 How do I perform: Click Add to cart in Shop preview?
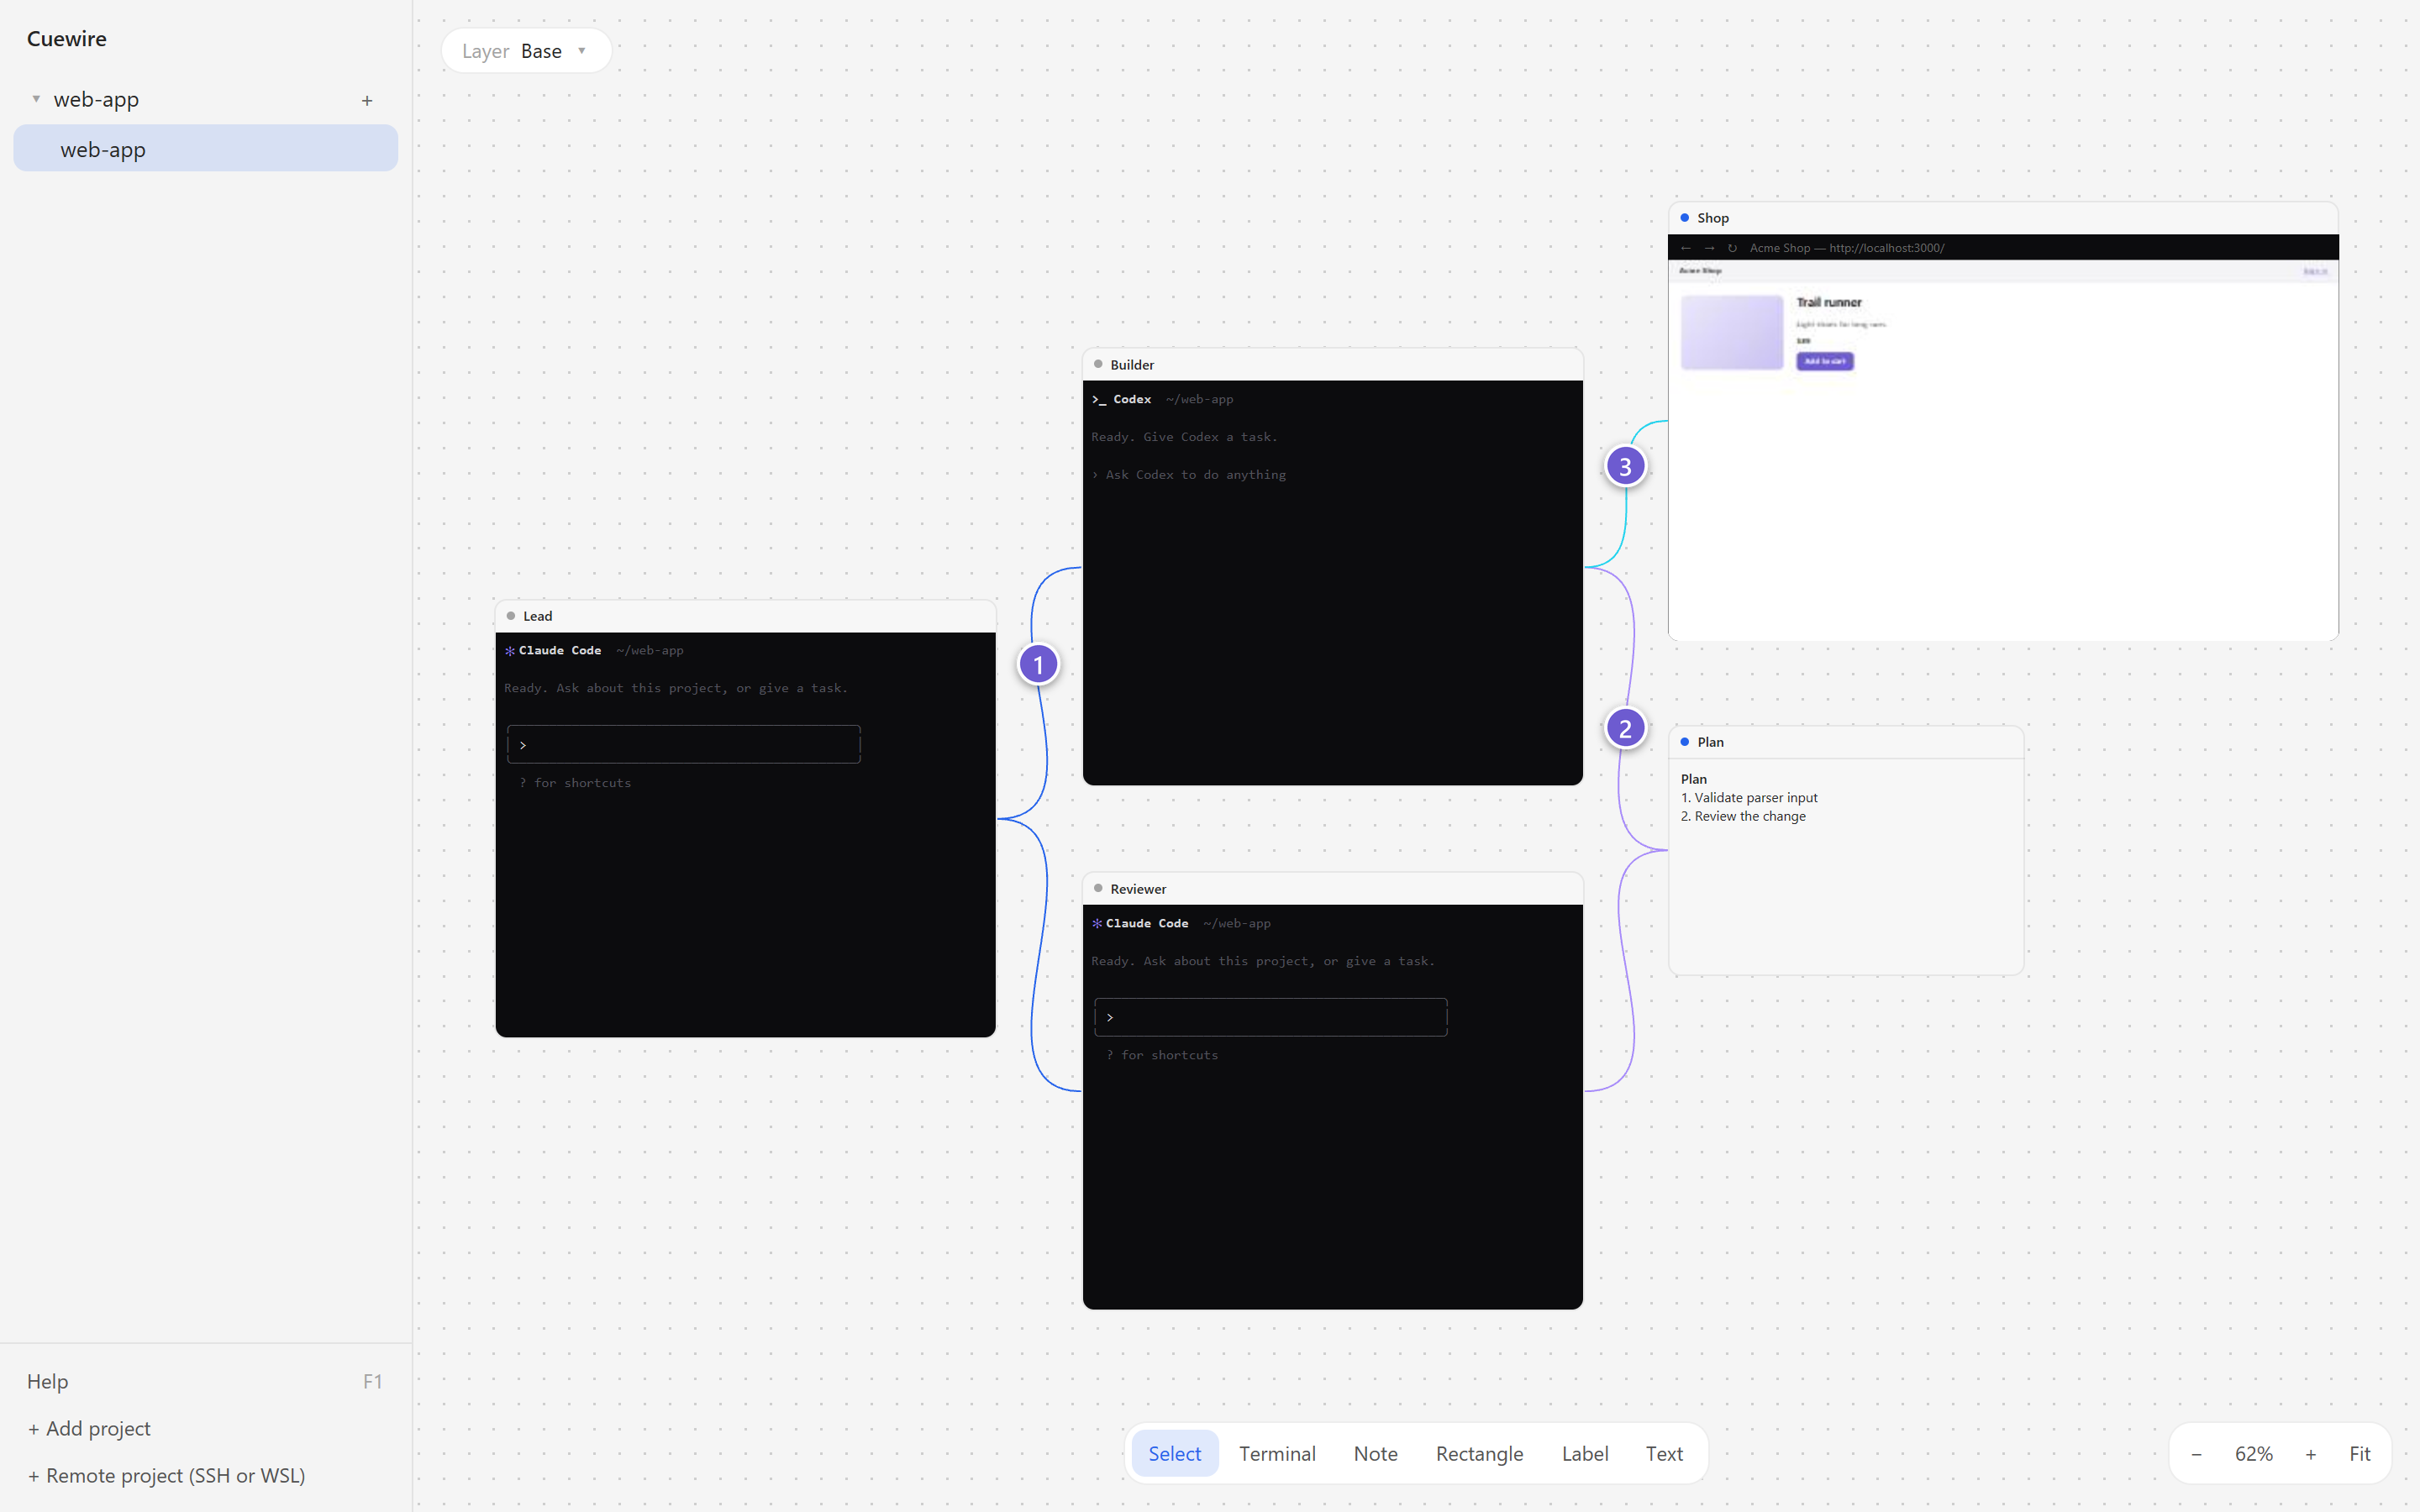(x=1824, y=361)
